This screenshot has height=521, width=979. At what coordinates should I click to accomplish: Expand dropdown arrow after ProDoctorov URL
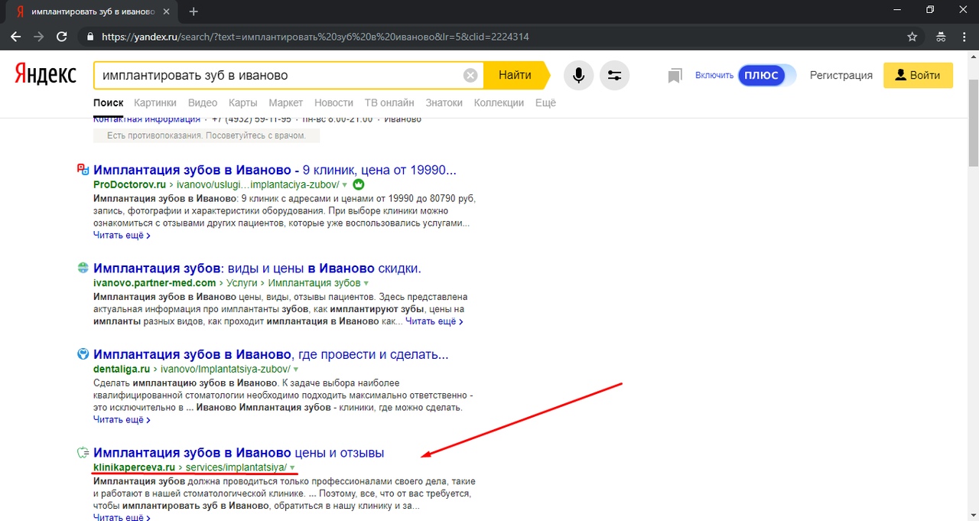point(345,185)
